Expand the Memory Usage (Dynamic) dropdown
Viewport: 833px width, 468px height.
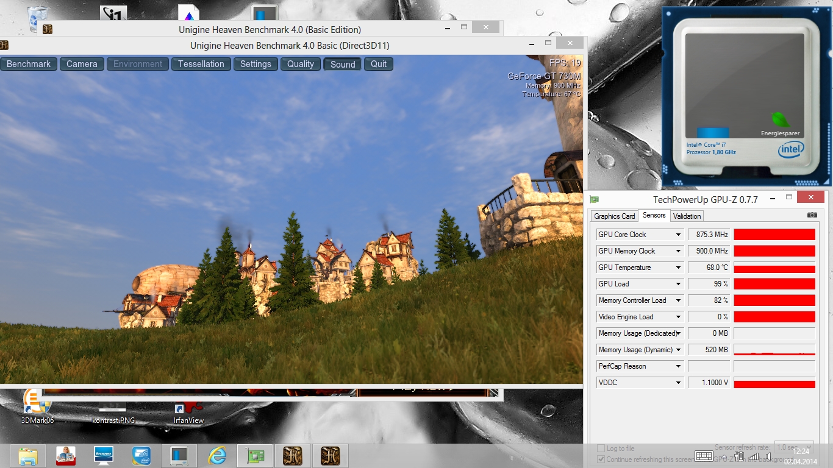(678, 350)
